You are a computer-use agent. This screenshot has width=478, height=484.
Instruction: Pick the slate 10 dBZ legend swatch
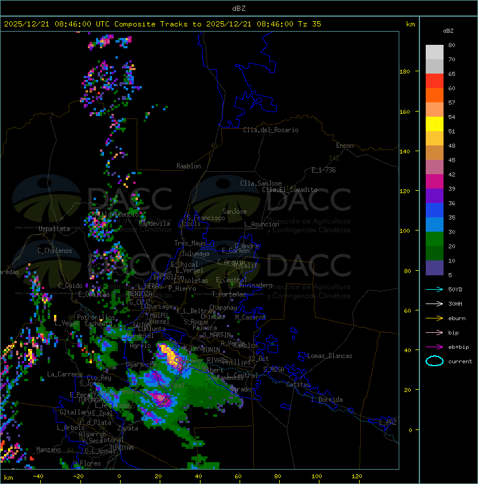pyautogui.click(x=434, y=268)
